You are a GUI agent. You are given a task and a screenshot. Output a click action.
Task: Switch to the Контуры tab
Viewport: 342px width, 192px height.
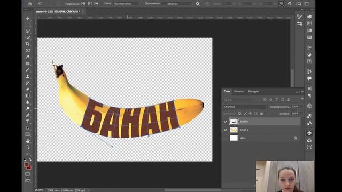click(253, 91)
